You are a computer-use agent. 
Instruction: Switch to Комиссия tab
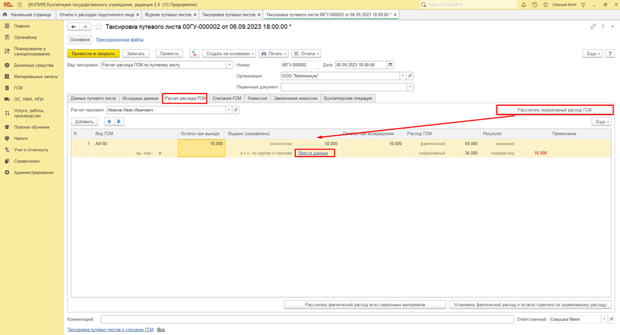(257, 99)
